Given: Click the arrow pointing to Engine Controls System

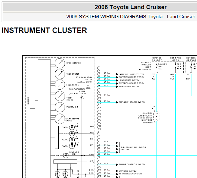Looking at the screenshot, I should pyautogui.click(x=117, y=165).
